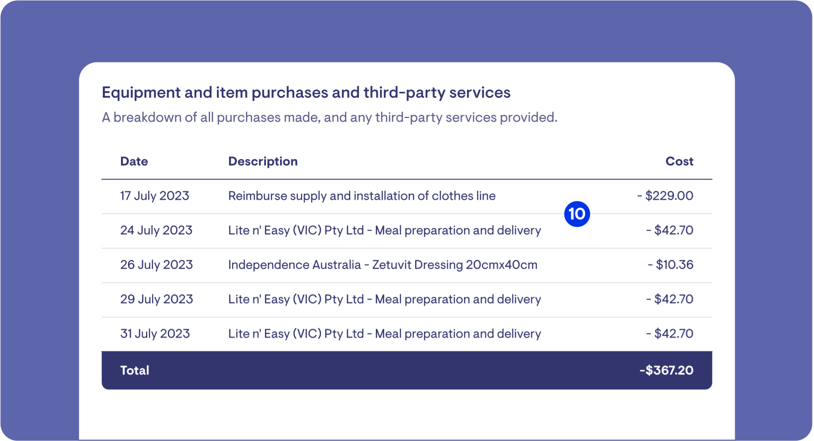Click the Cost column header
Screen dimensions: 814x441
pos(679,161)
